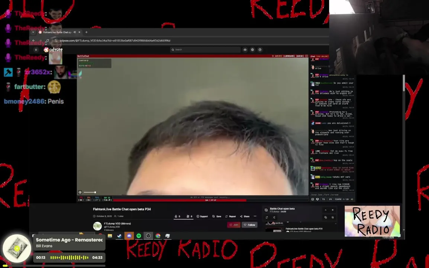Click the Support button

[x=202, y=216]
